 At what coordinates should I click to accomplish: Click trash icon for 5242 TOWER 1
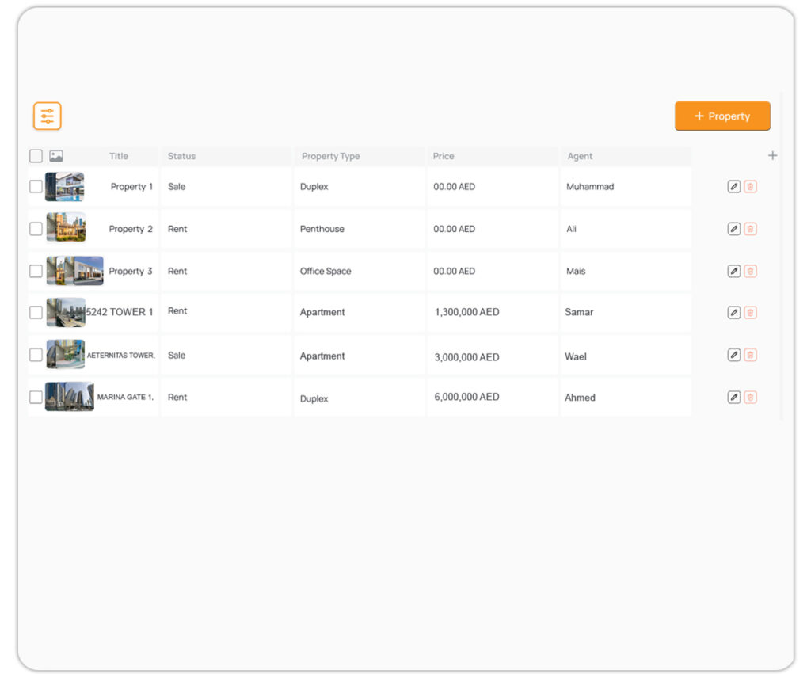point(750,313)
